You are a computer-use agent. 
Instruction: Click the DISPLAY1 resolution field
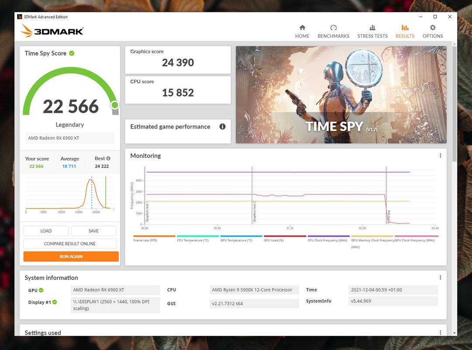point(115,305)
